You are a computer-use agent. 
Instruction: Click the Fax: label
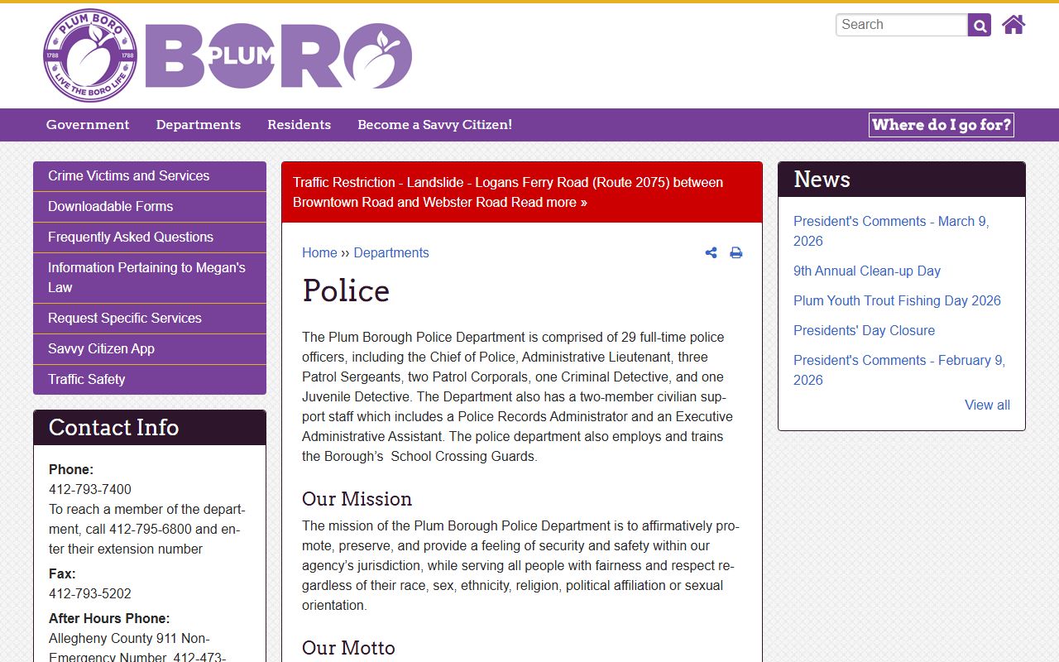62,573
